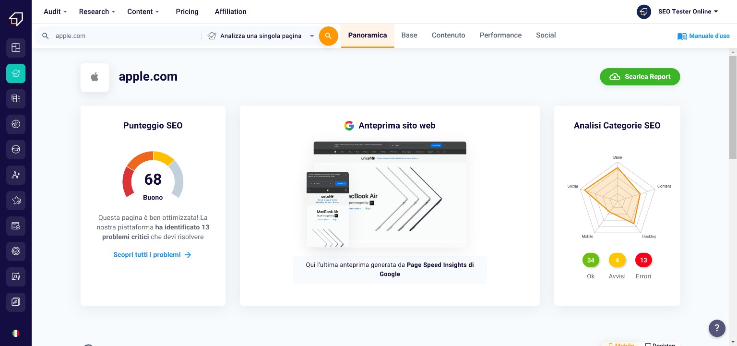This screenshot has width=737, height=346.
Task: Click the red 13 Errori badge
Action: tap(643, 260)
